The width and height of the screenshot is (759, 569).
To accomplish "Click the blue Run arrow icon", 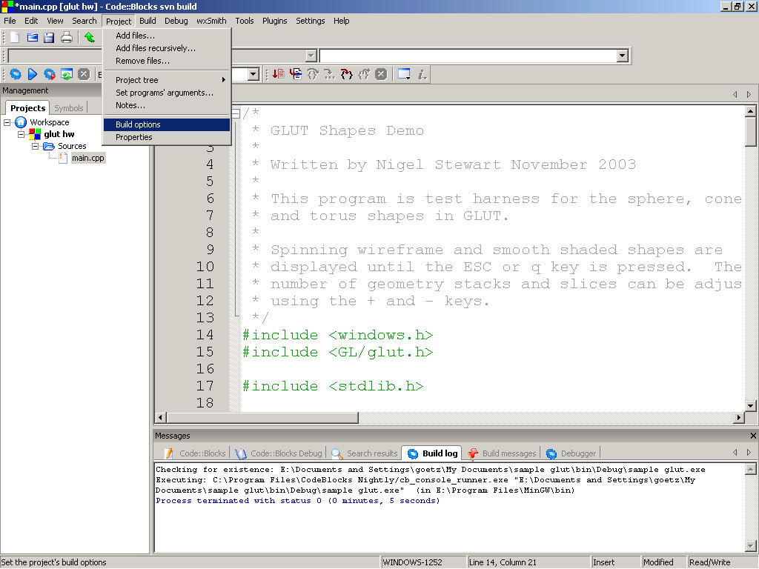I will [x=32, y=74].
